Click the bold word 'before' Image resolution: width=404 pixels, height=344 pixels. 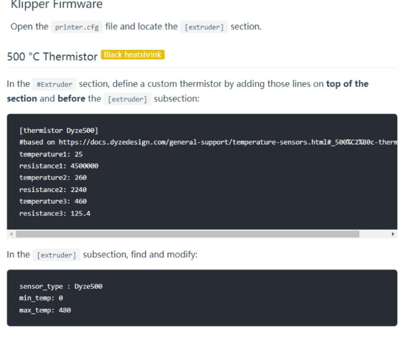tap(71, 99)
